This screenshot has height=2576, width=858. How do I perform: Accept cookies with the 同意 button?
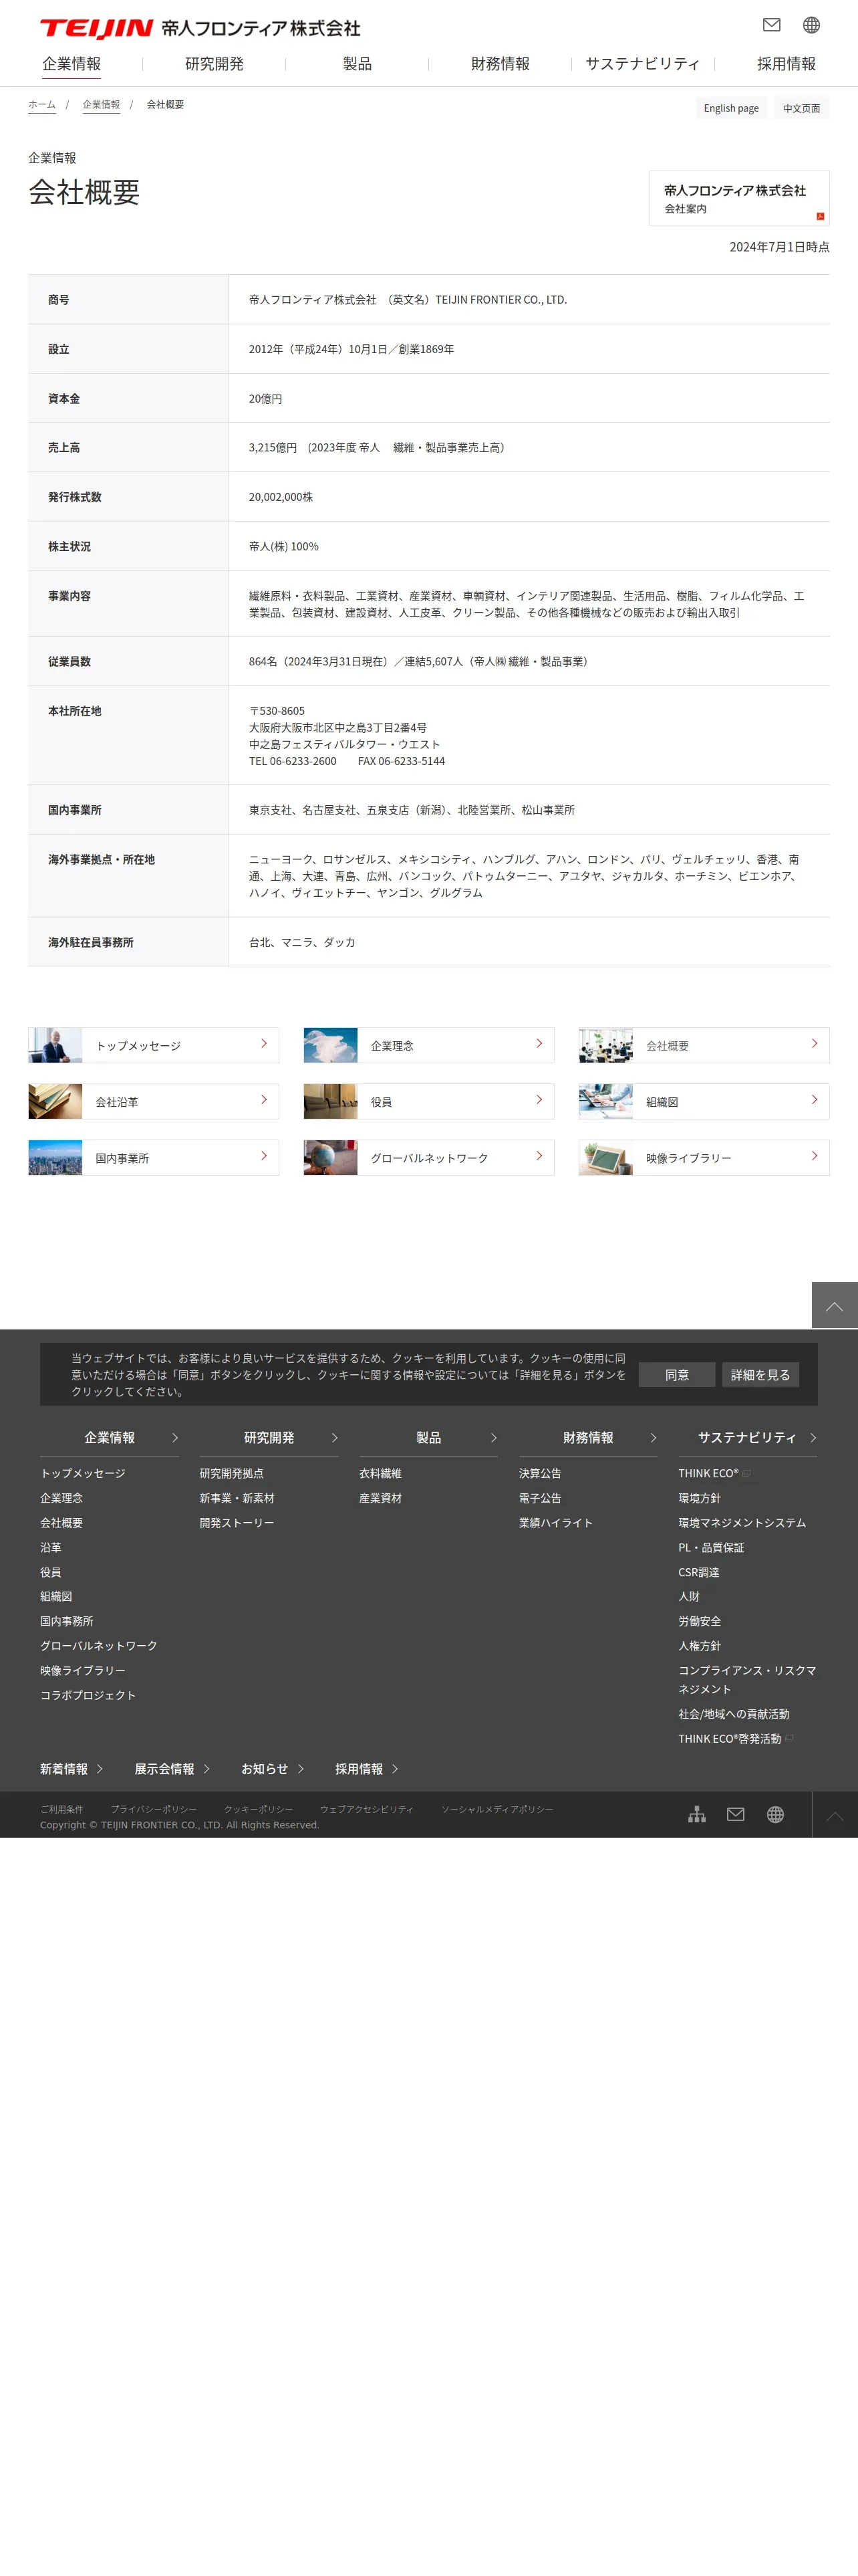point(677,1375)
